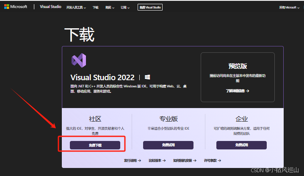Click 免费试用 button under 企业
Viewport: 304px width, 176px height.
(x=242, y=145)
